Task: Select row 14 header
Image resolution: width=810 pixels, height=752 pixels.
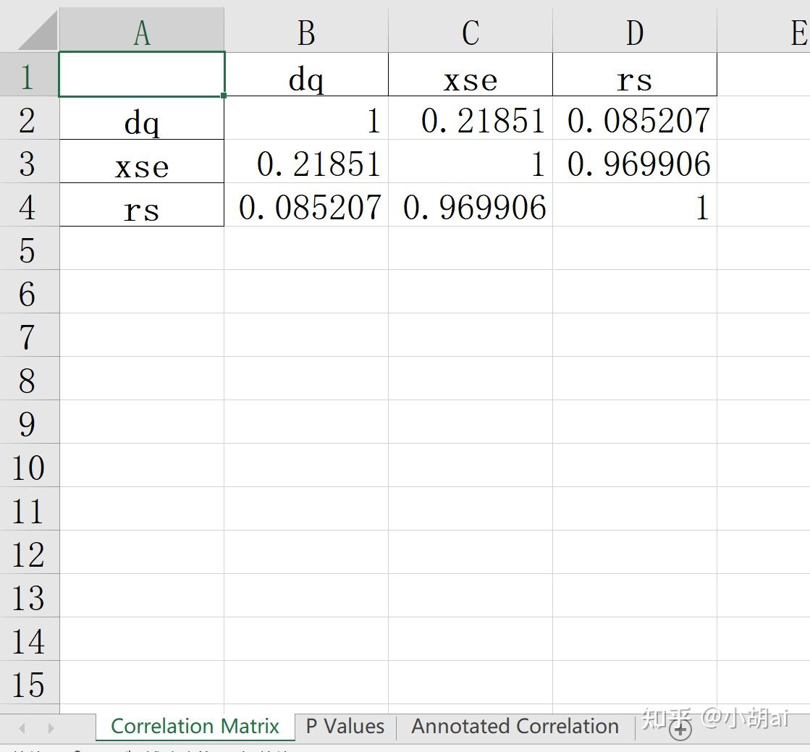Action: [30, 639]
